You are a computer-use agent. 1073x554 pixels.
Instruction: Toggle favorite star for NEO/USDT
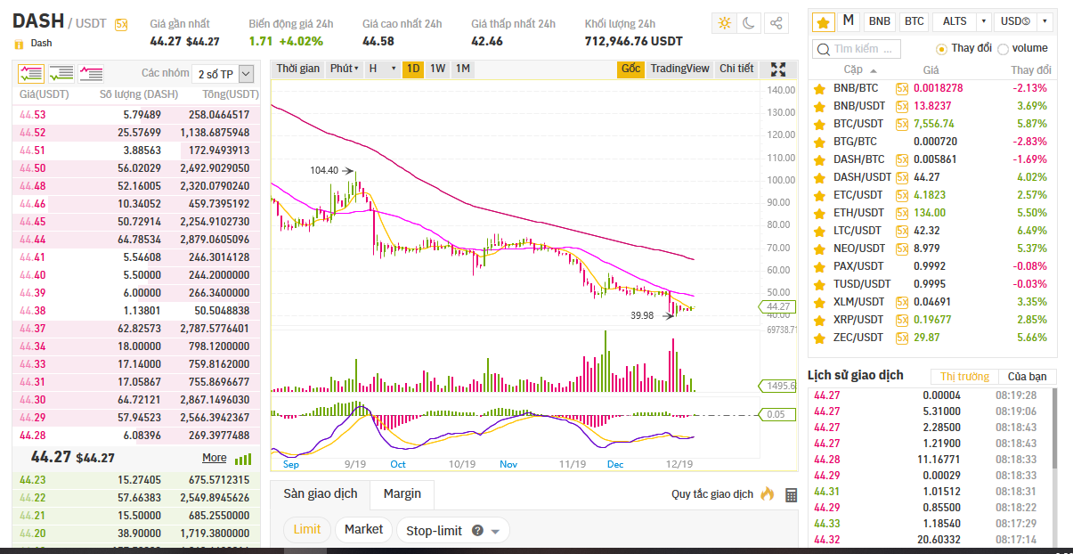[819, 248]
